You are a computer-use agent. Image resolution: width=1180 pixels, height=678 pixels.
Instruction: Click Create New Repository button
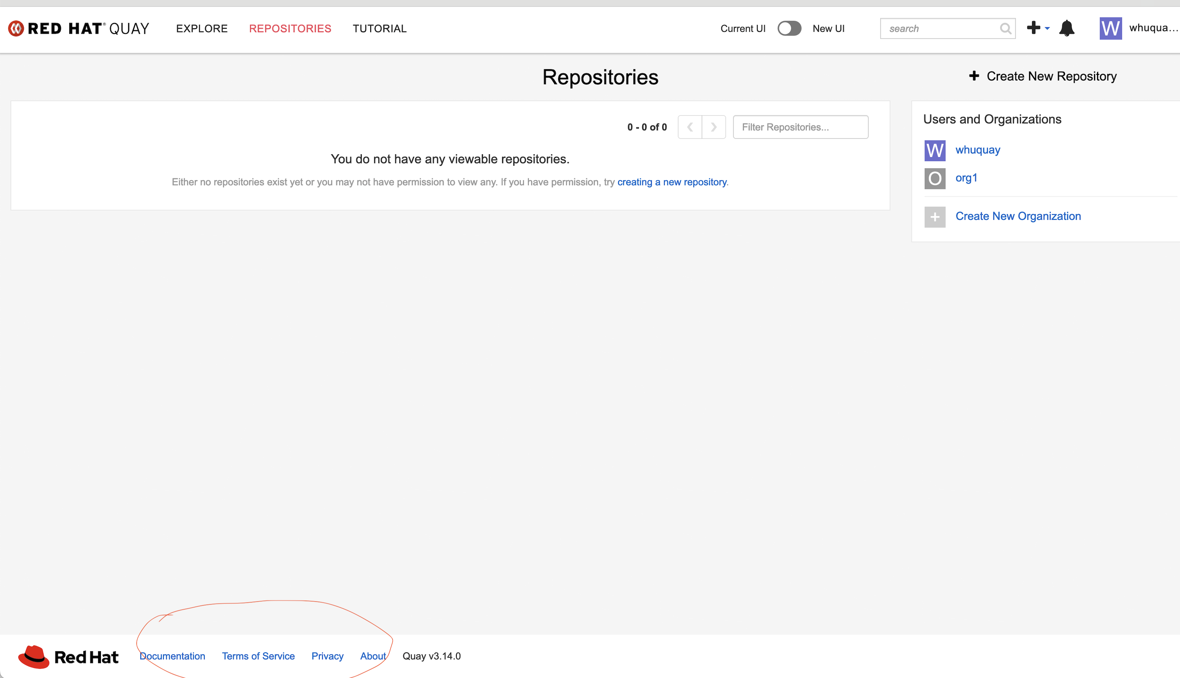click(x=1043, y=76)
